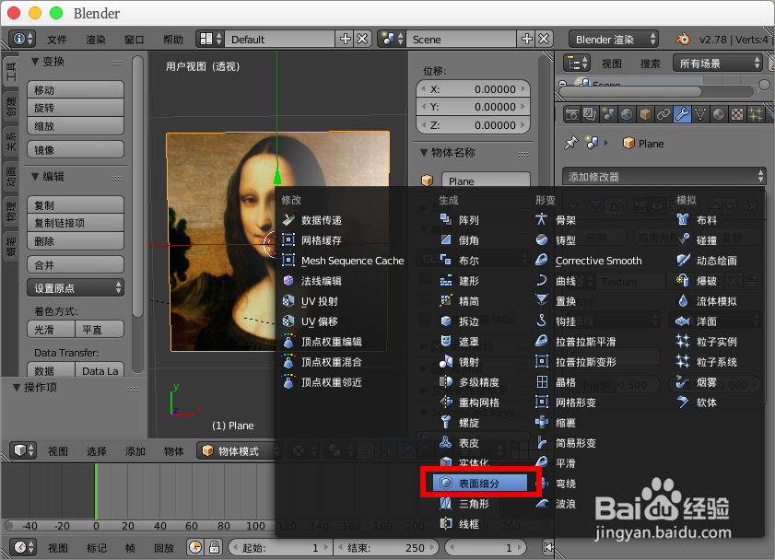Choose the UV 投射 modifier

point(310,301)
